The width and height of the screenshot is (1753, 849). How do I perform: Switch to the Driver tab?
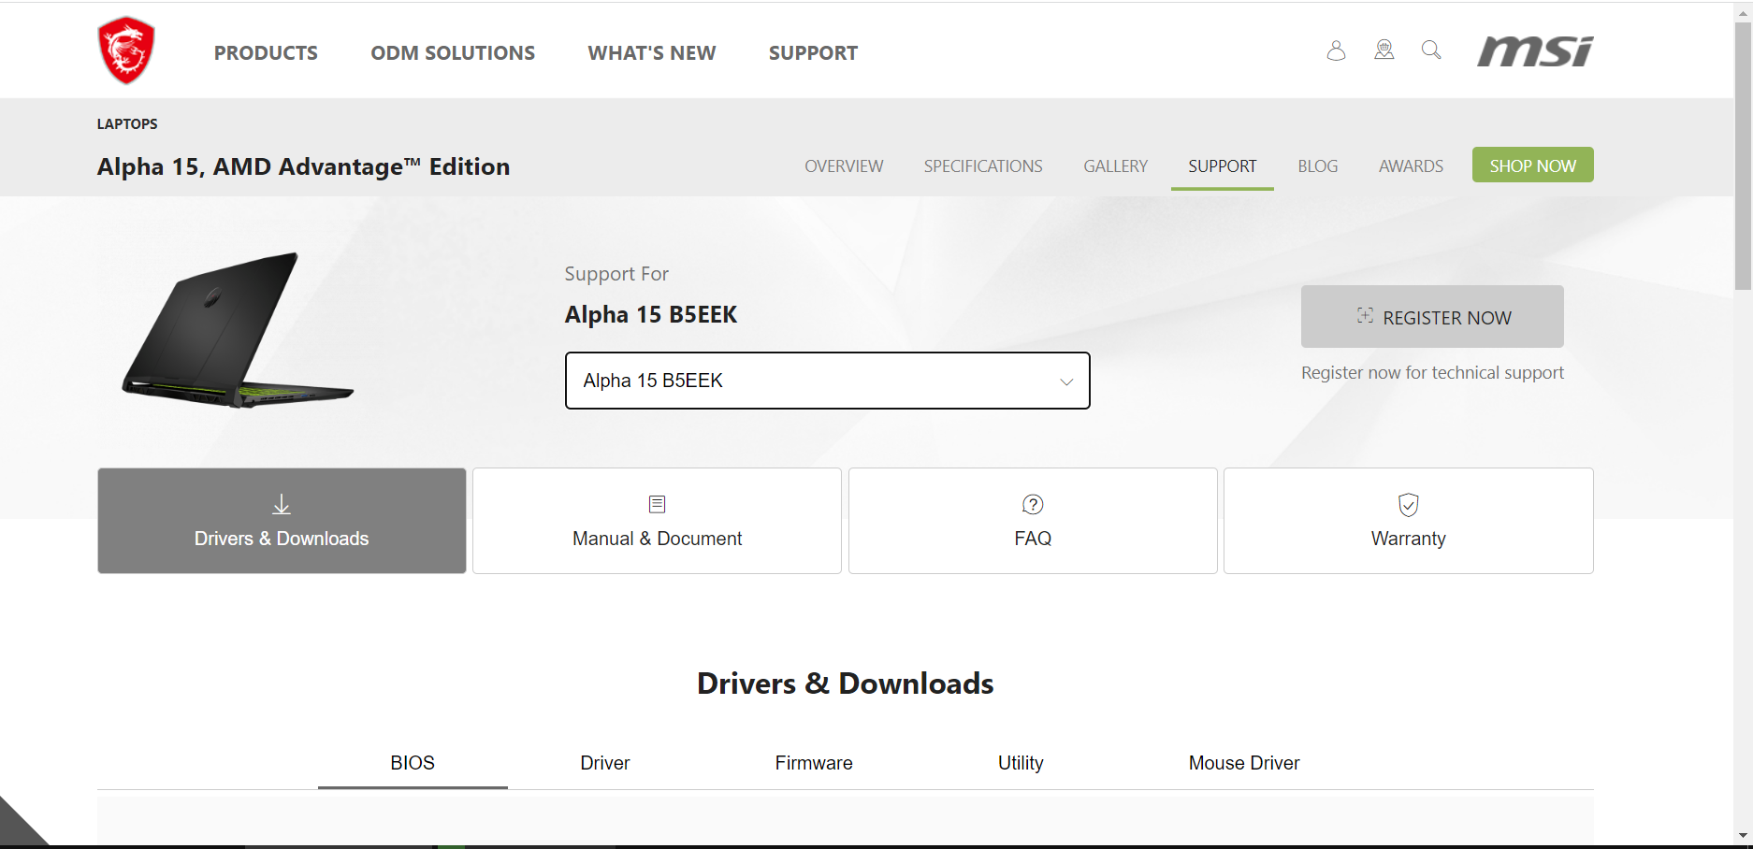pos(604,763)
